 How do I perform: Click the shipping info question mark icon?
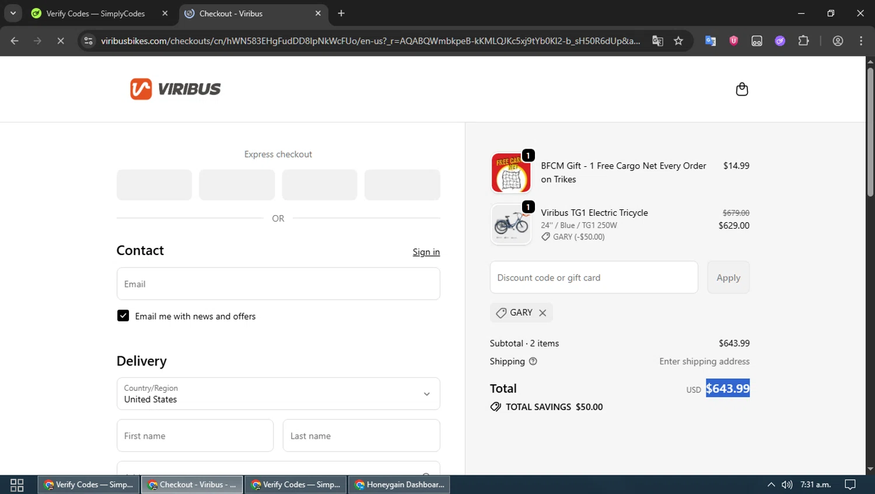tap(533, 362)
